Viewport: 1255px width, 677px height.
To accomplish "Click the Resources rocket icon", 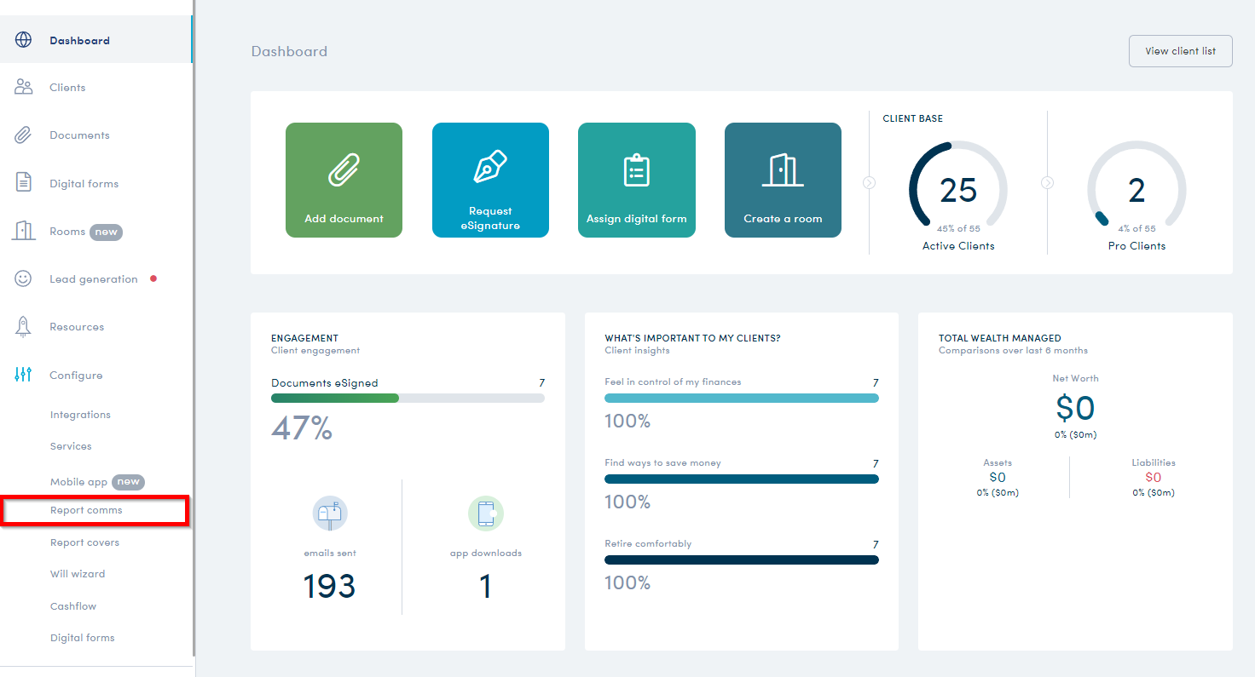I will tap(23, 326).
